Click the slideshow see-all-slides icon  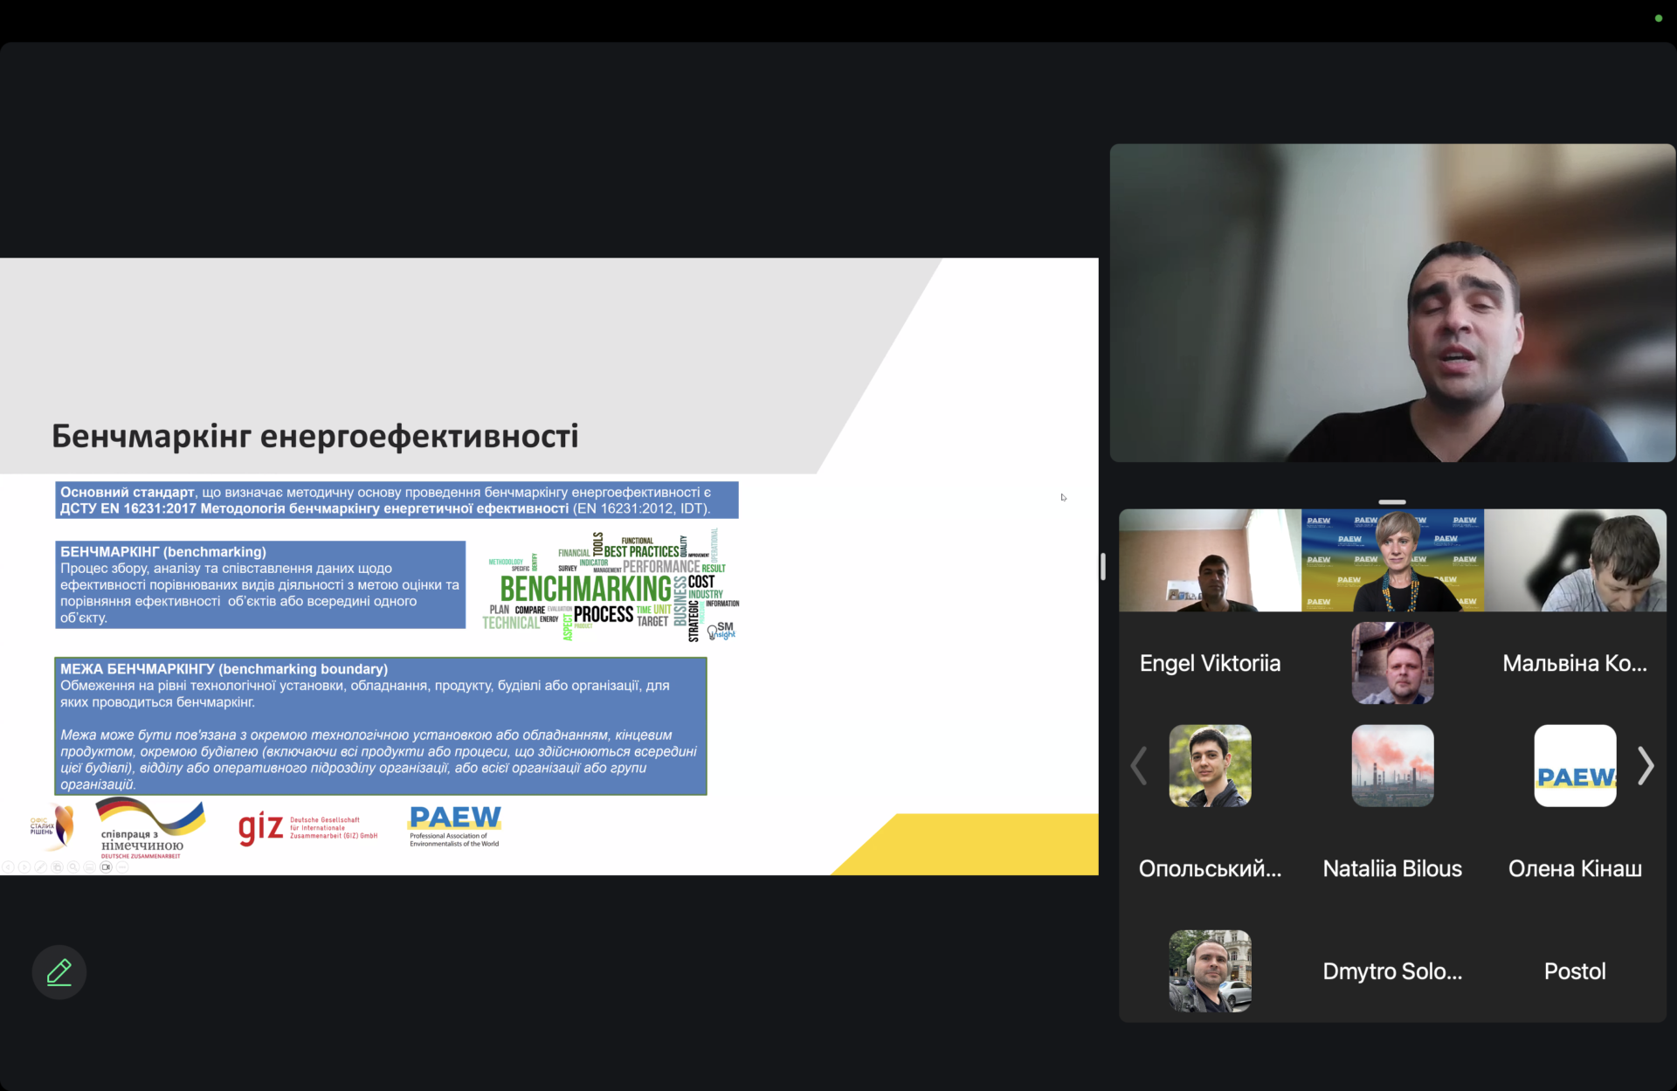(x=57, y=867)
